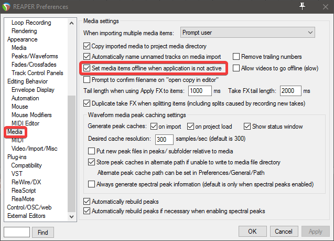
Task: Click the desired cache resolution field 300
Action: tap(164, 140)
